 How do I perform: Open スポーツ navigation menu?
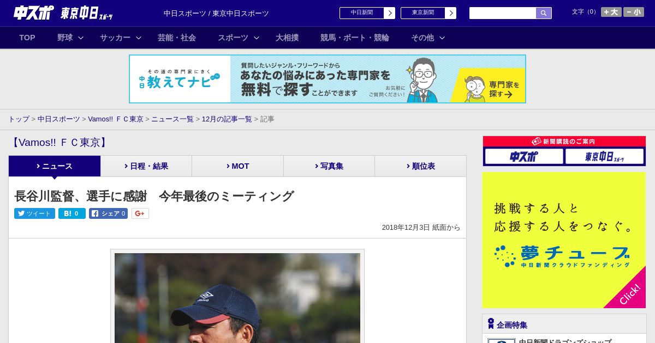[x=233, y=38]
